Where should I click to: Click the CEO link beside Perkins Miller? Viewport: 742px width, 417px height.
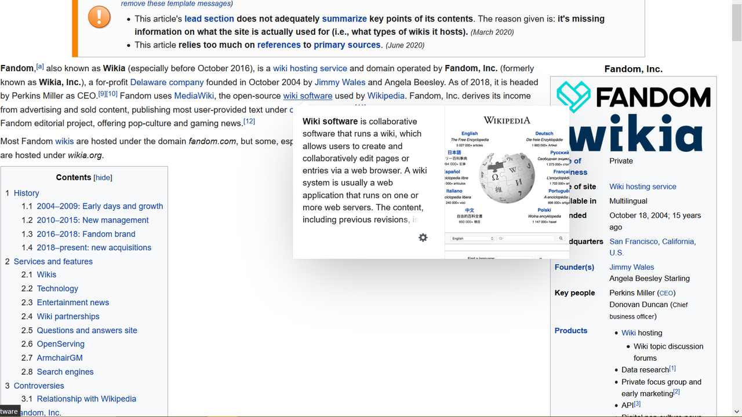coord(666,294)
